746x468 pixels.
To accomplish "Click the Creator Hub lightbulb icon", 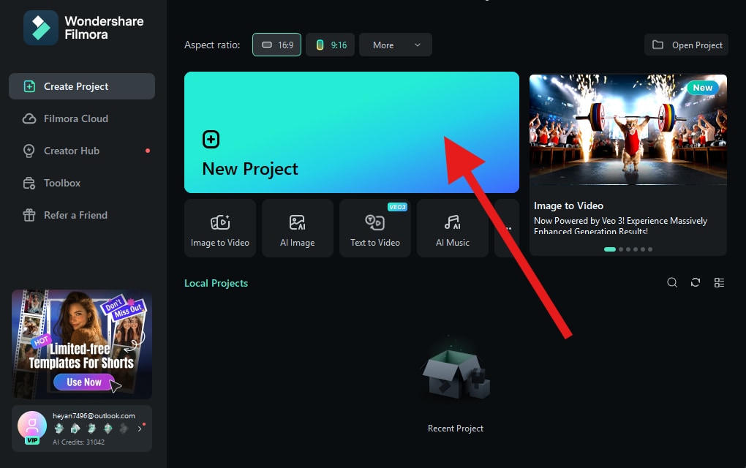I will pyautogui.click(x=29, y=151).
